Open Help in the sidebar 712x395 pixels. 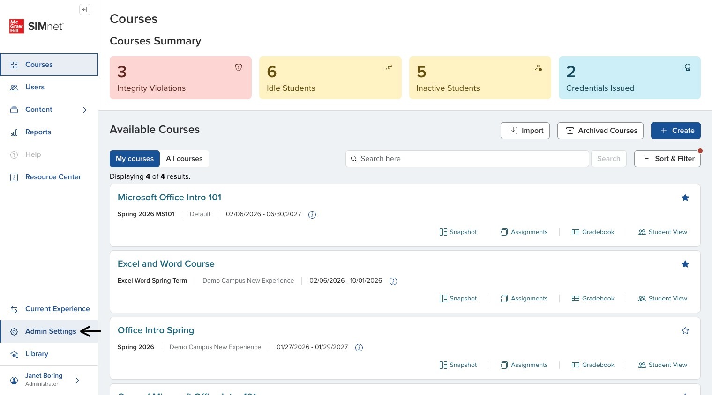click(x=49, y=154)
